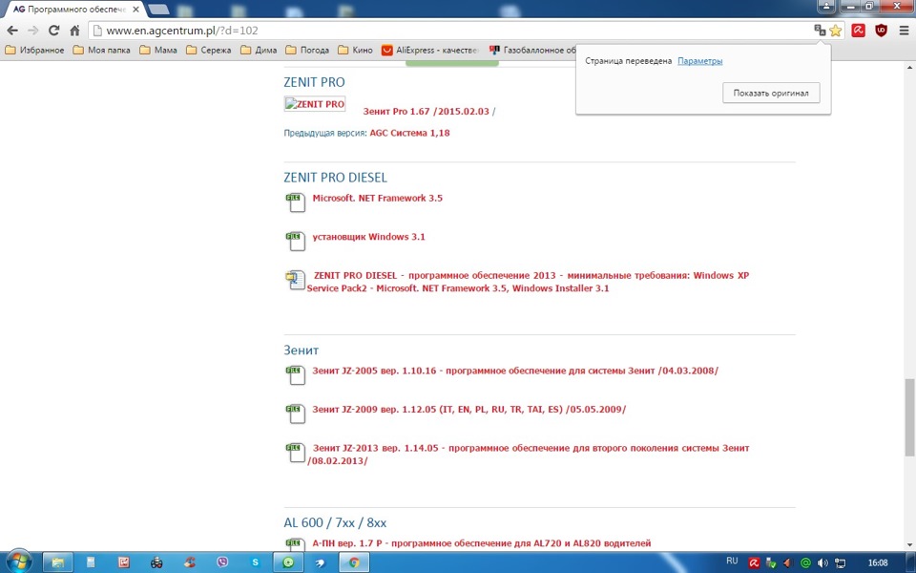Open the Газобаллонное bookmark
The width and height of the screenshot is (916, 573).
532,51
